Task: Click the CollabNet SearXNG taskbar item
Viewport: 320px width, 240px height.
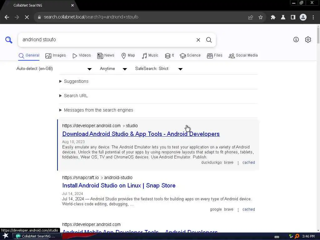Action: [37, 236]
